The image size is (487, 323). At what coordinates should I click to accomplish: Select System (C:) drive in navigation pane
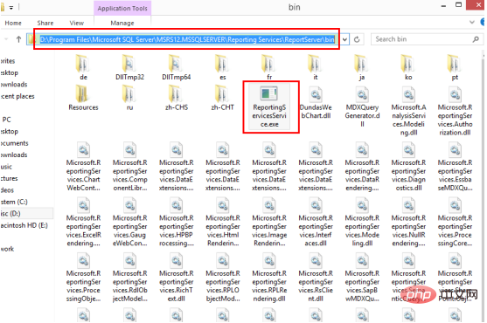14,202
